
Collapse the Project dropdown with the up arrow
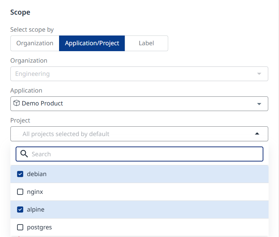tap(257, 134)
